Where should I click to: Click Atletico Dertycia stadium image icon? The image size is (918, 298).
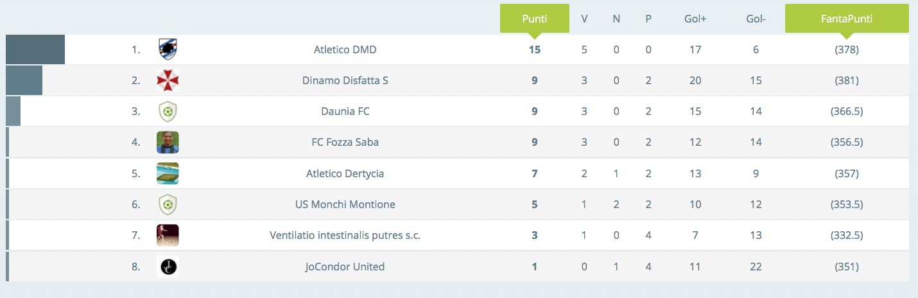pyautogui.click(x=168, y=173)
